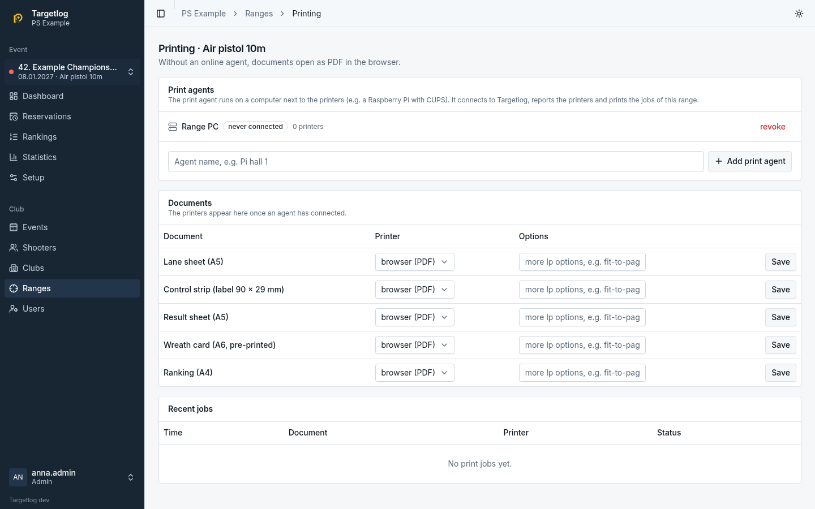
Task: Click the Targetlog logo icon
Action: pyautogui.click(x=18, y=18)
